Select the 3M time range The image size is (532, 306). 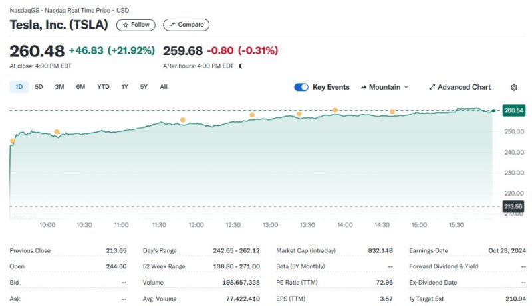59,87
